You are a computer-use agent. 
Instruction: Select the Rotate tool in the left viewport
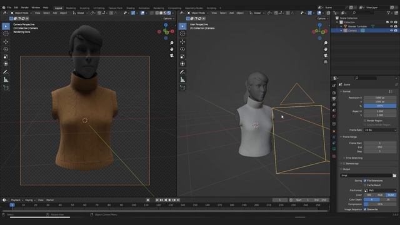click(6, 49)
